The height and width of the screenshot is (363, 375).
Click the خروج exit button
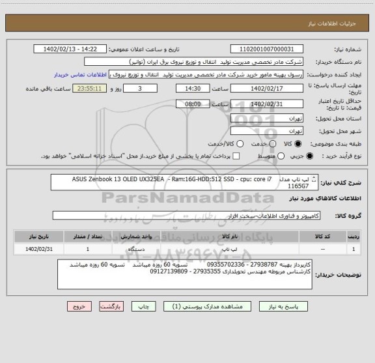tap(79, 306)
